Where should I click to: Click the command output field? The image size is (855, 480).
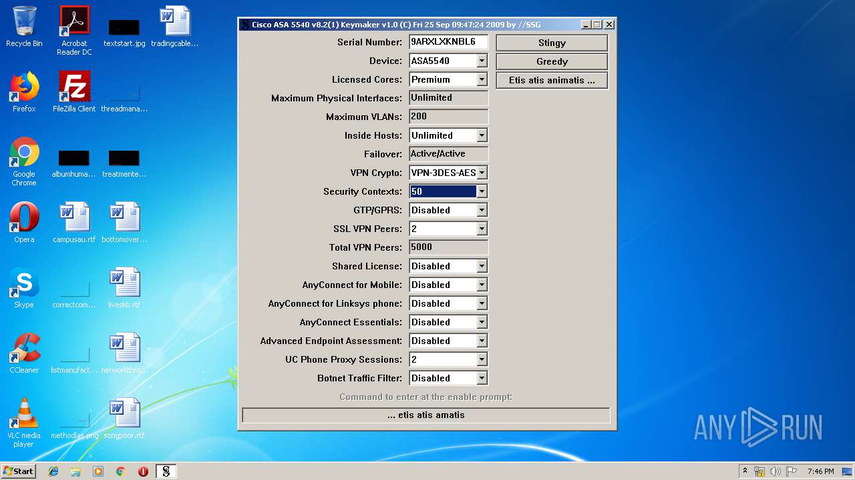(426, 415)
